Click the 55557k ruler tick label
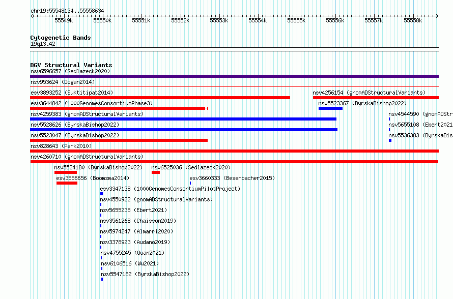Viewport: 453px width, 299px height. pos(374,20)
